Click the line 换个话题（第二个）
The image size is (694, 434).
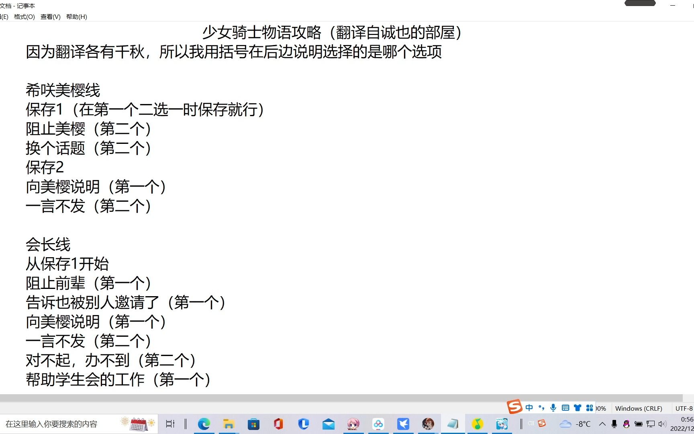pos(89,148)
